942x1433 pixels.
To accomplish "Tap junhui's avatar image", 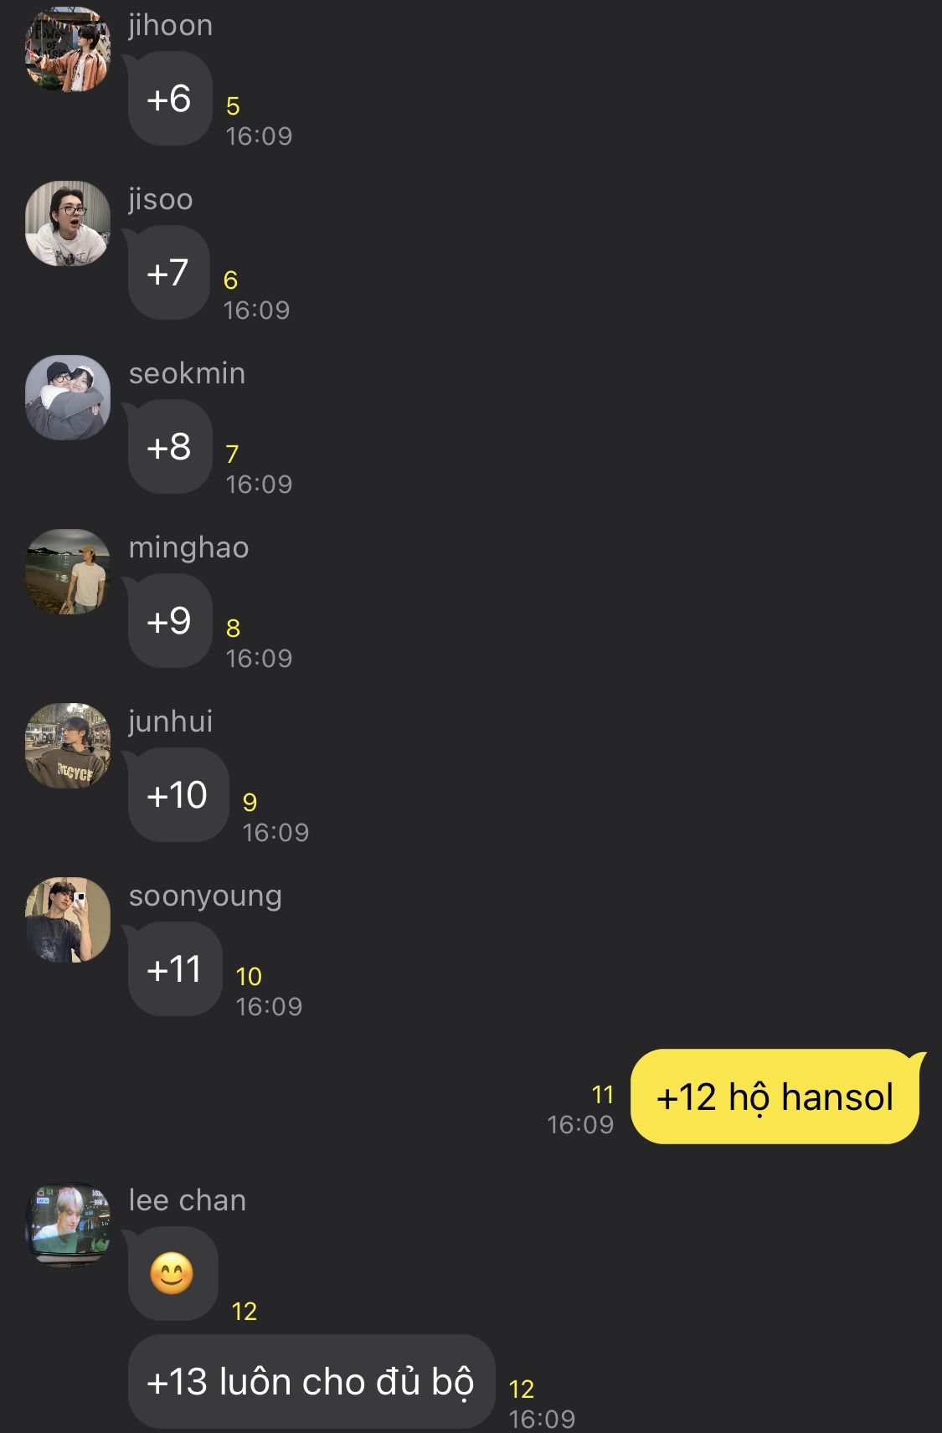I will pyautogui.click(x=68, y=746).
